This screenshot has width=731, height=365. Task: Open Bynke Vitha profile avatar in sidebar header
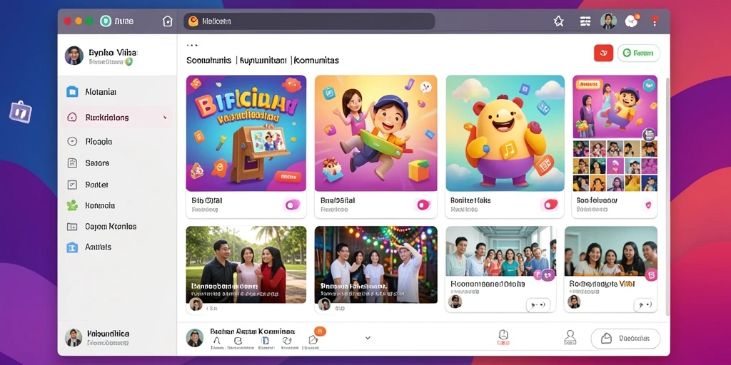coord(74,56)
